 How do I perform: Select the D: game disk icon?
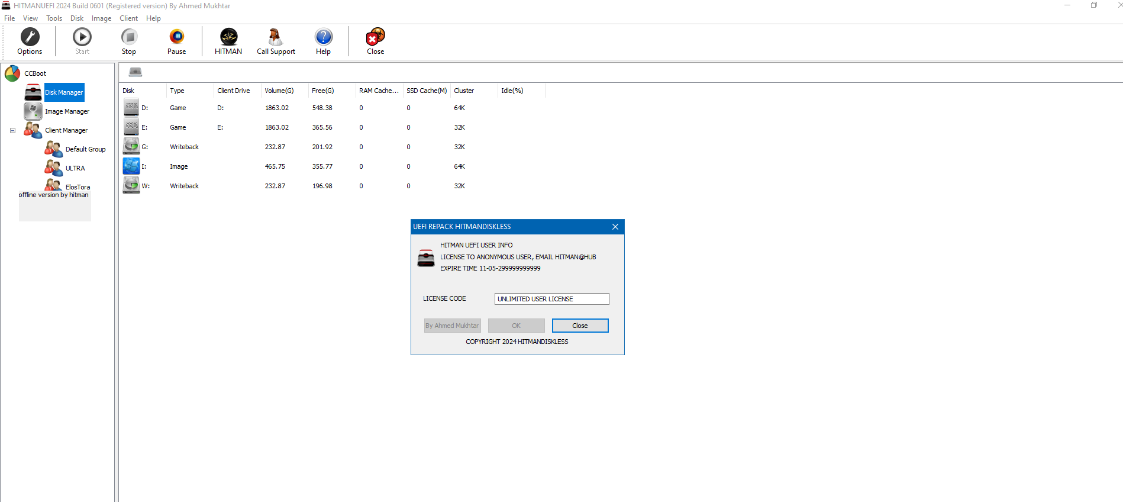click(x=131, y=108)
